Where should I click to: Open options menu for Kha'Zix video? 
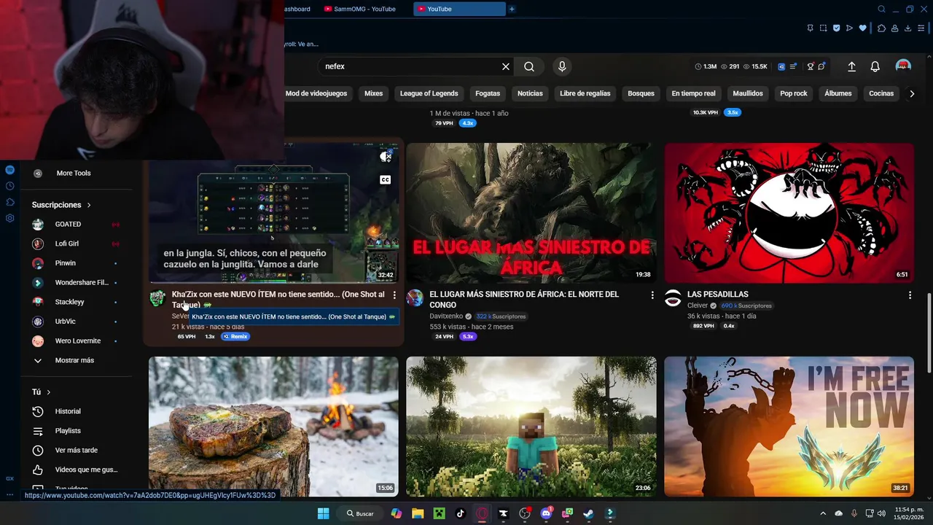tap(394, 295)
